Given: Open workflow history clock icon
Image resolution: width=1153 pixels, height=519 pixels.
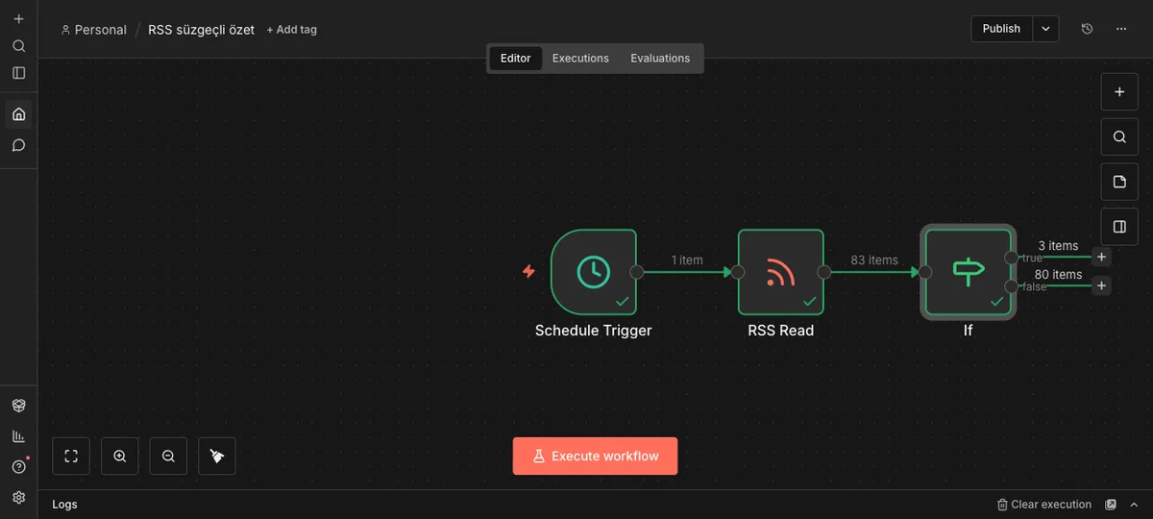Looking at the screenshot, I should point(1087,29).
